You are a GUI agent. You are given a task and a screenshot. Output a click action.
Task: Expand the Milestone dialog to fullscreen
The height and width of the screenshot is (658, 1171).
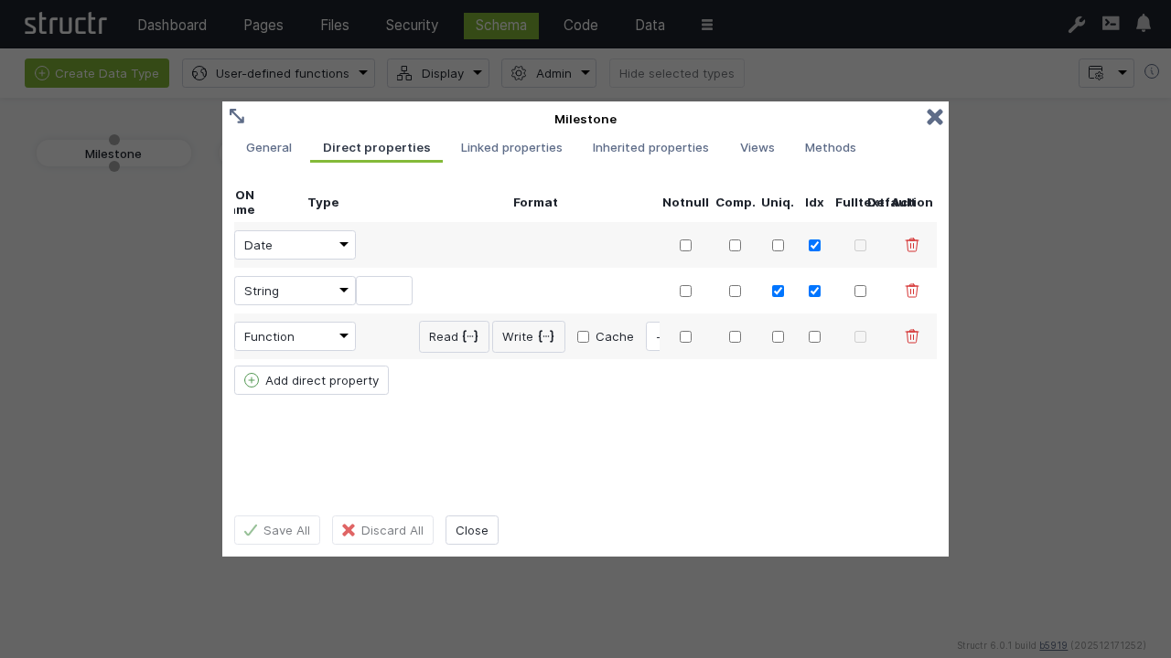coord(237,116)
